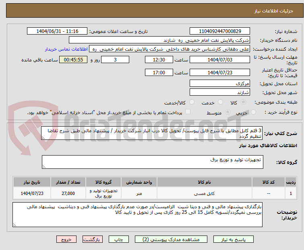This screenshot has width=304, height=250.
Task: Select the کالا/خدمت radio button
Action: [x=192, y=102]
